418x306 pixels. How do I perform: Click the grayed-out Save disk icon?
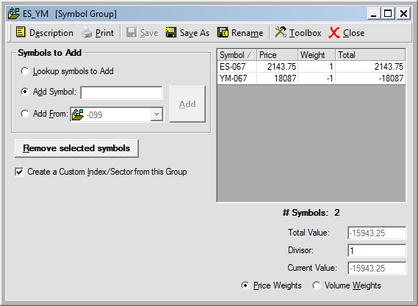click(131, 32)
